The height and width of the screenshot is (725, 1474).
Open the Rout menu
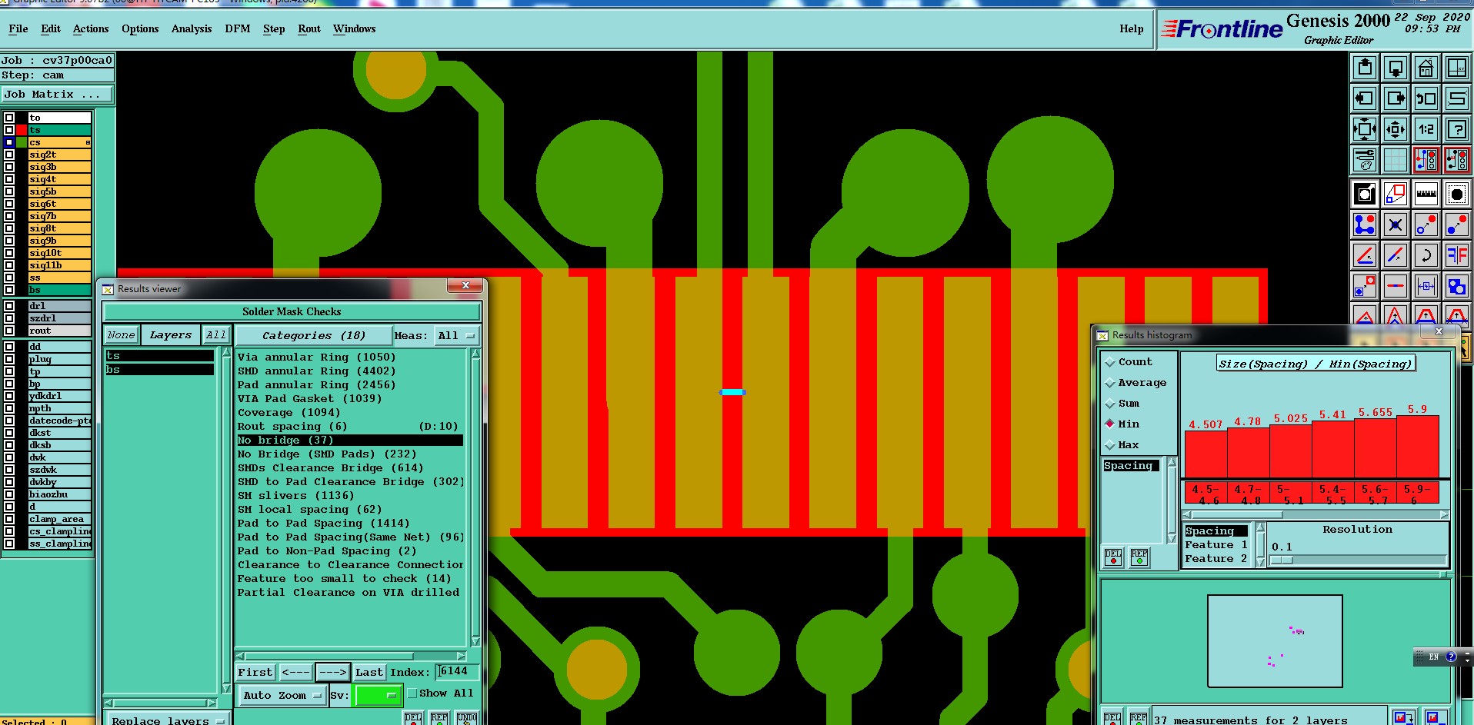pyautogui.click(x=309, y=29)
